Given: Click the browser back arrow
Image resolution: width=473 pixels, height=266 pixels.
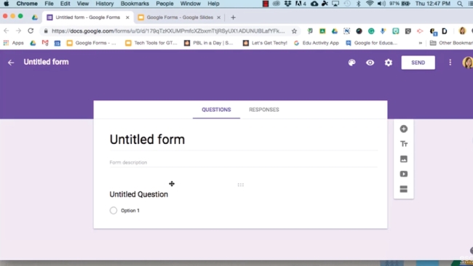Looking at the screenshot, I should 6,31.
